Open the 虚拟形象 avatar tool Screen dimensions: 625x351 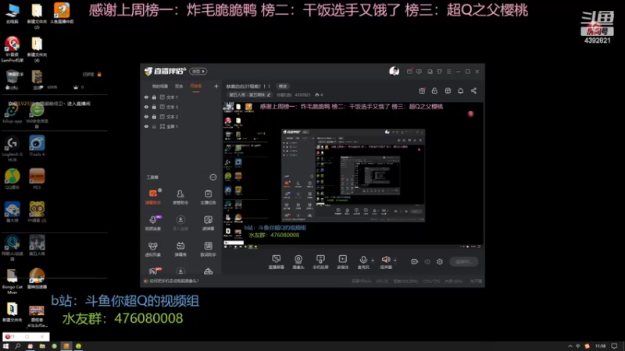coord(153,249)
